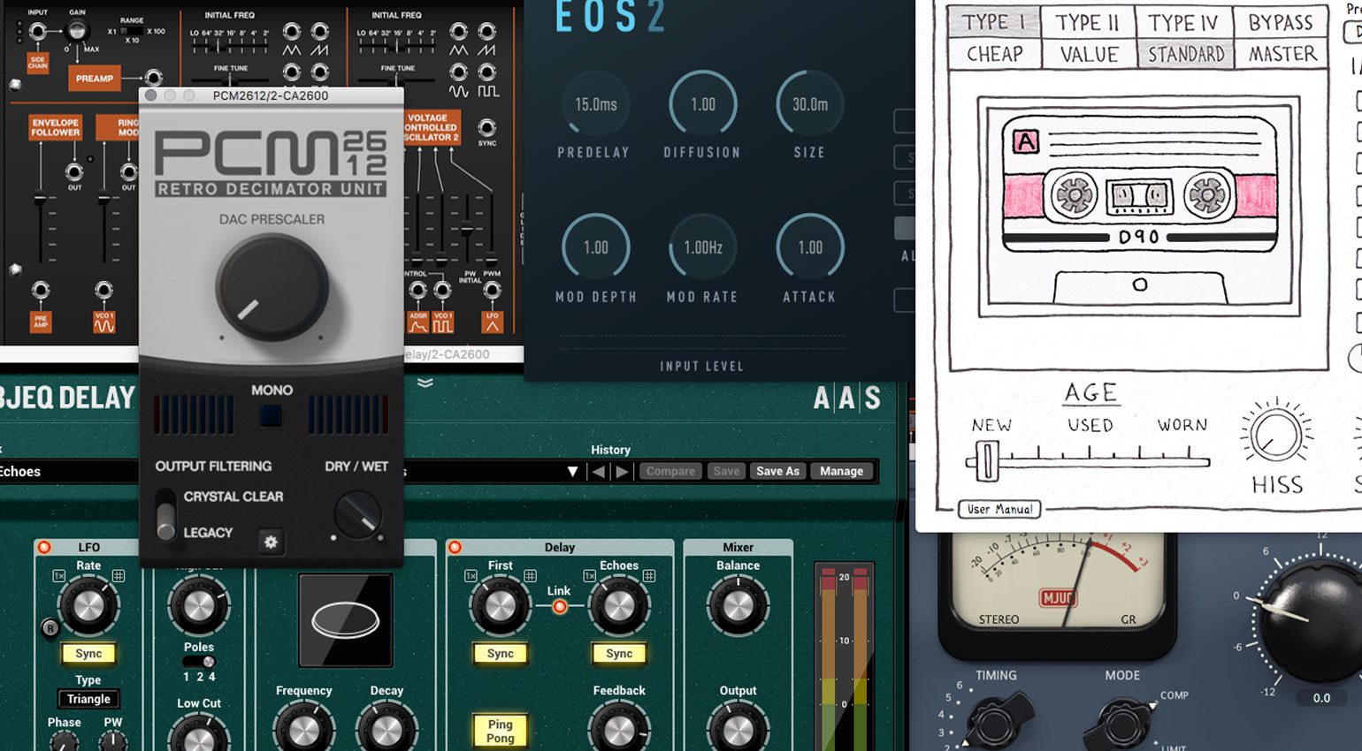Toggle the Delay section power LED

(x=455, y=548)
